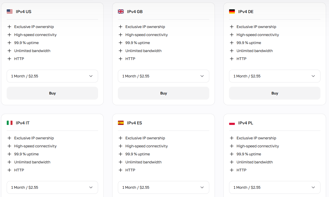This screenshot has width=329, height=197.
Task: Click Exclusive IP ownership in IPv4 DE card
Action: [256, 27]
